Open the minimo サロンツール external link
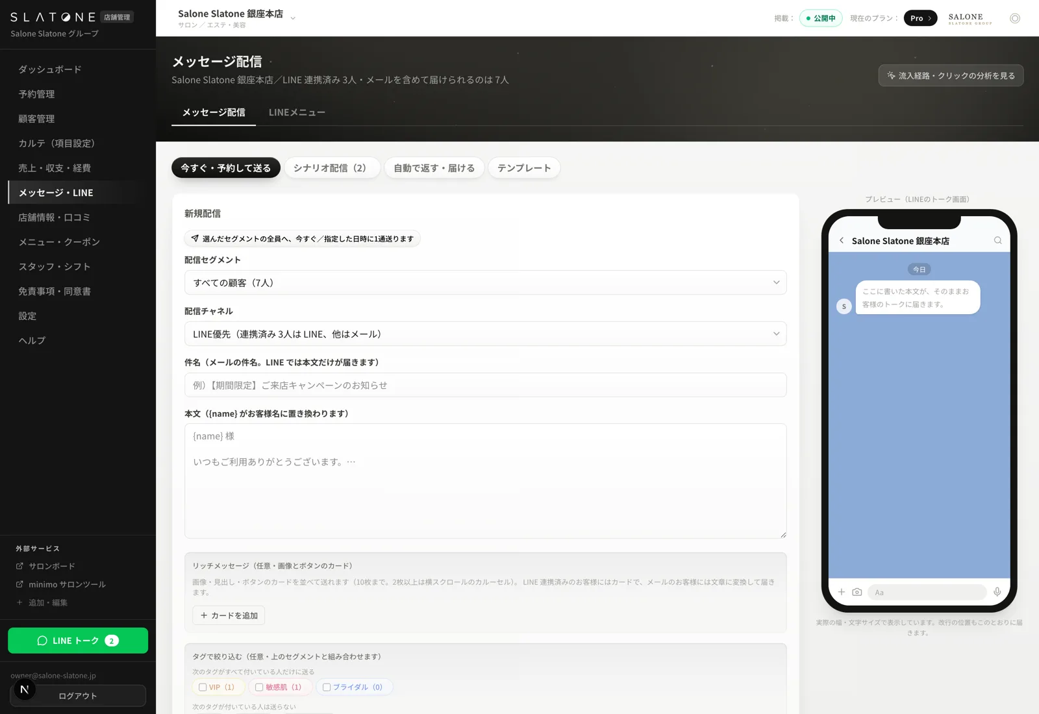 click(x=67, y=584)
